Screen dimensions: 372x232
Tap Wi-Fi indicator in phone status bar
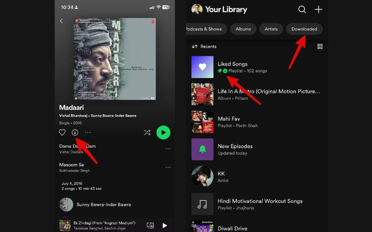[159, 7]
